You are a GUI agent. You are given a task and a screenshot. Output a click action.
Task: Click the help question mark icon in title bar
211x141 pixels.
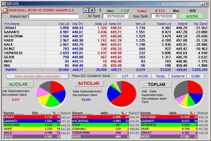[4, 4]
